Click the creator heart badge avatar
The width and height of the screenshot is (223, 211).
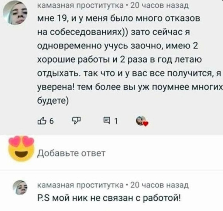[x=142, y=121]
